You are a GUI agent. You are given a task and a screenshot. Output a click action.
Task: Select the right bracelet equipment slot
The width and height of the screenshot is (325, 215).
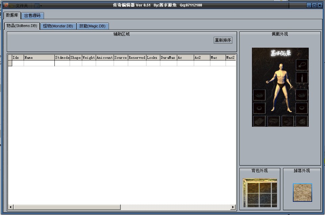(x=302, y=95)
